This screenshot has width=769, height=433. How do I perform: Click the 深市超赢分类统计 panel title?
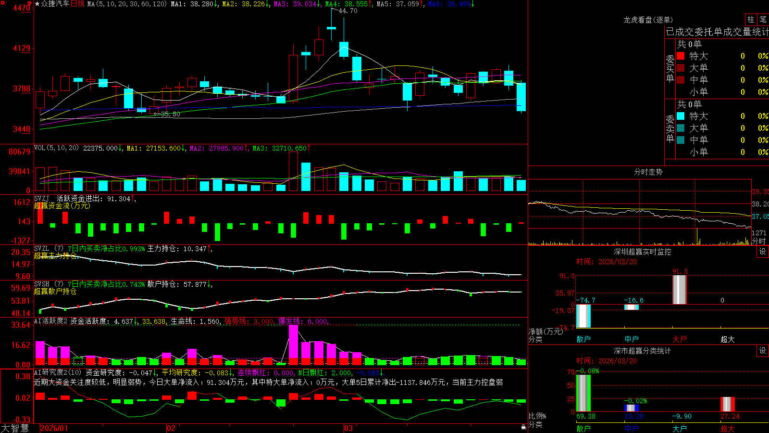(643, 351)
